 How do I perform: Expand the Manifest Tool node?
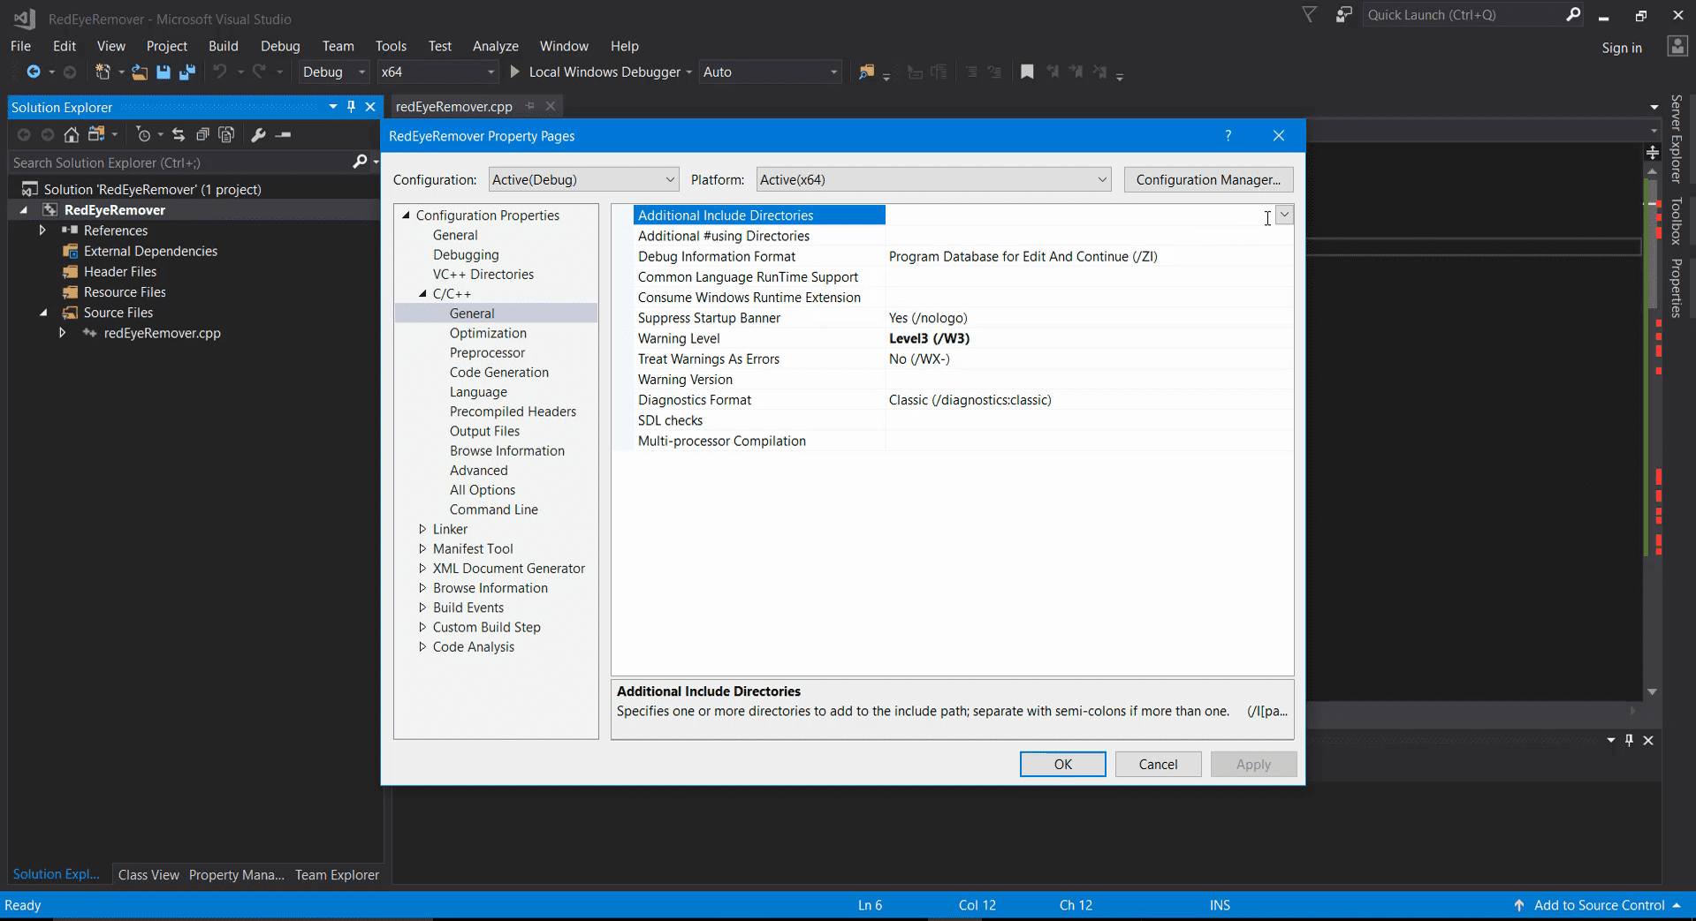point(422,548)
